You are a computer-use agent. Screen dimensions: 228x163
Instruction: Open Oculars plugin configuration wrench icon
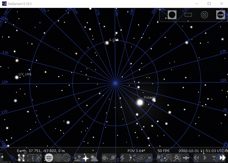click(x=221, y=15)
